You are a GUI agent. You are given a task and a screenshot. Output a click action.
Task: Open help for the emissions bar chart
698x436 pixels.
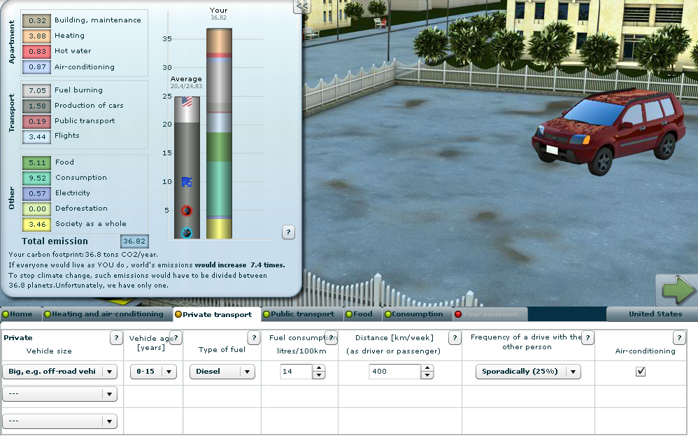pos(288,232)
